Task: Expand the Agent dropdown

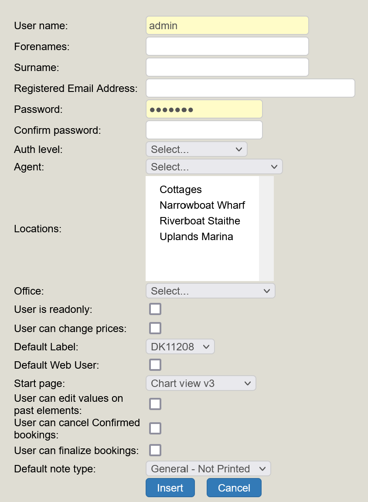Action: [x=214, y=167]
